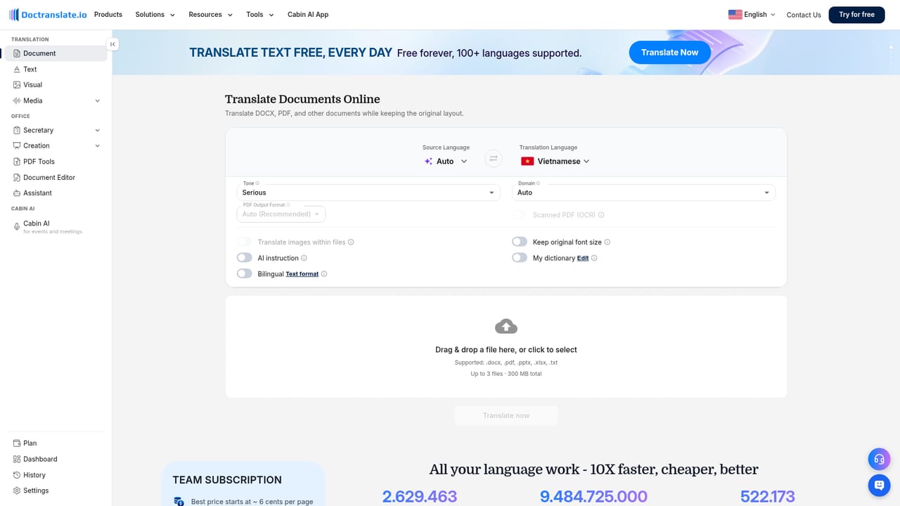Open the Resources menu
The height and width of the screenshot is (506, 900).
pos(211,14)
